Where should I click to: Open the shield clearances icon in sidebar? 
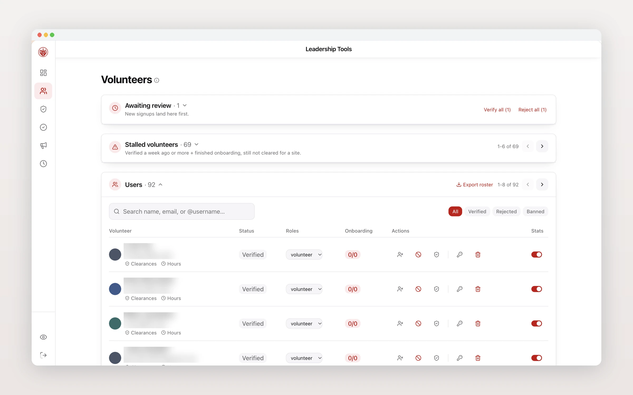[43, 109]
